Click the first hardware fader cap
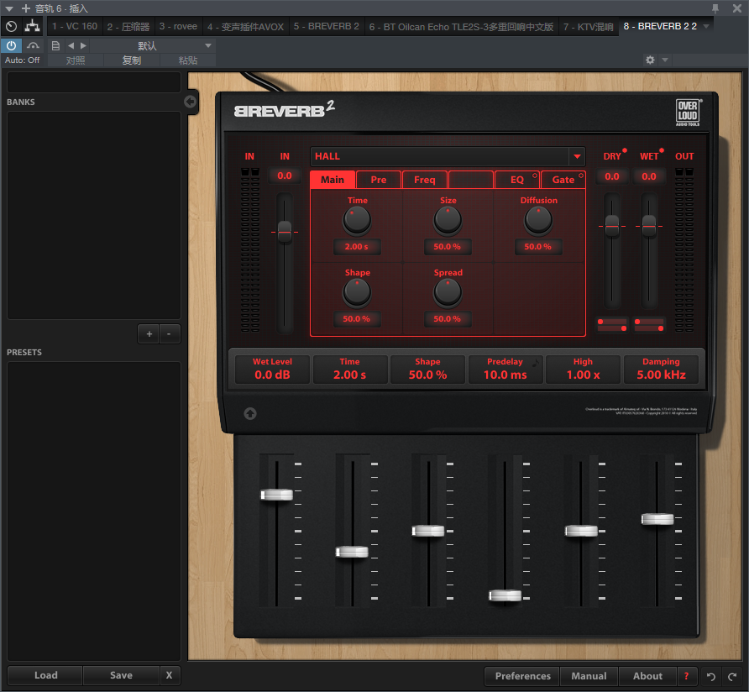Viewport: 749px width, 692px height. [x=276, y=495]
